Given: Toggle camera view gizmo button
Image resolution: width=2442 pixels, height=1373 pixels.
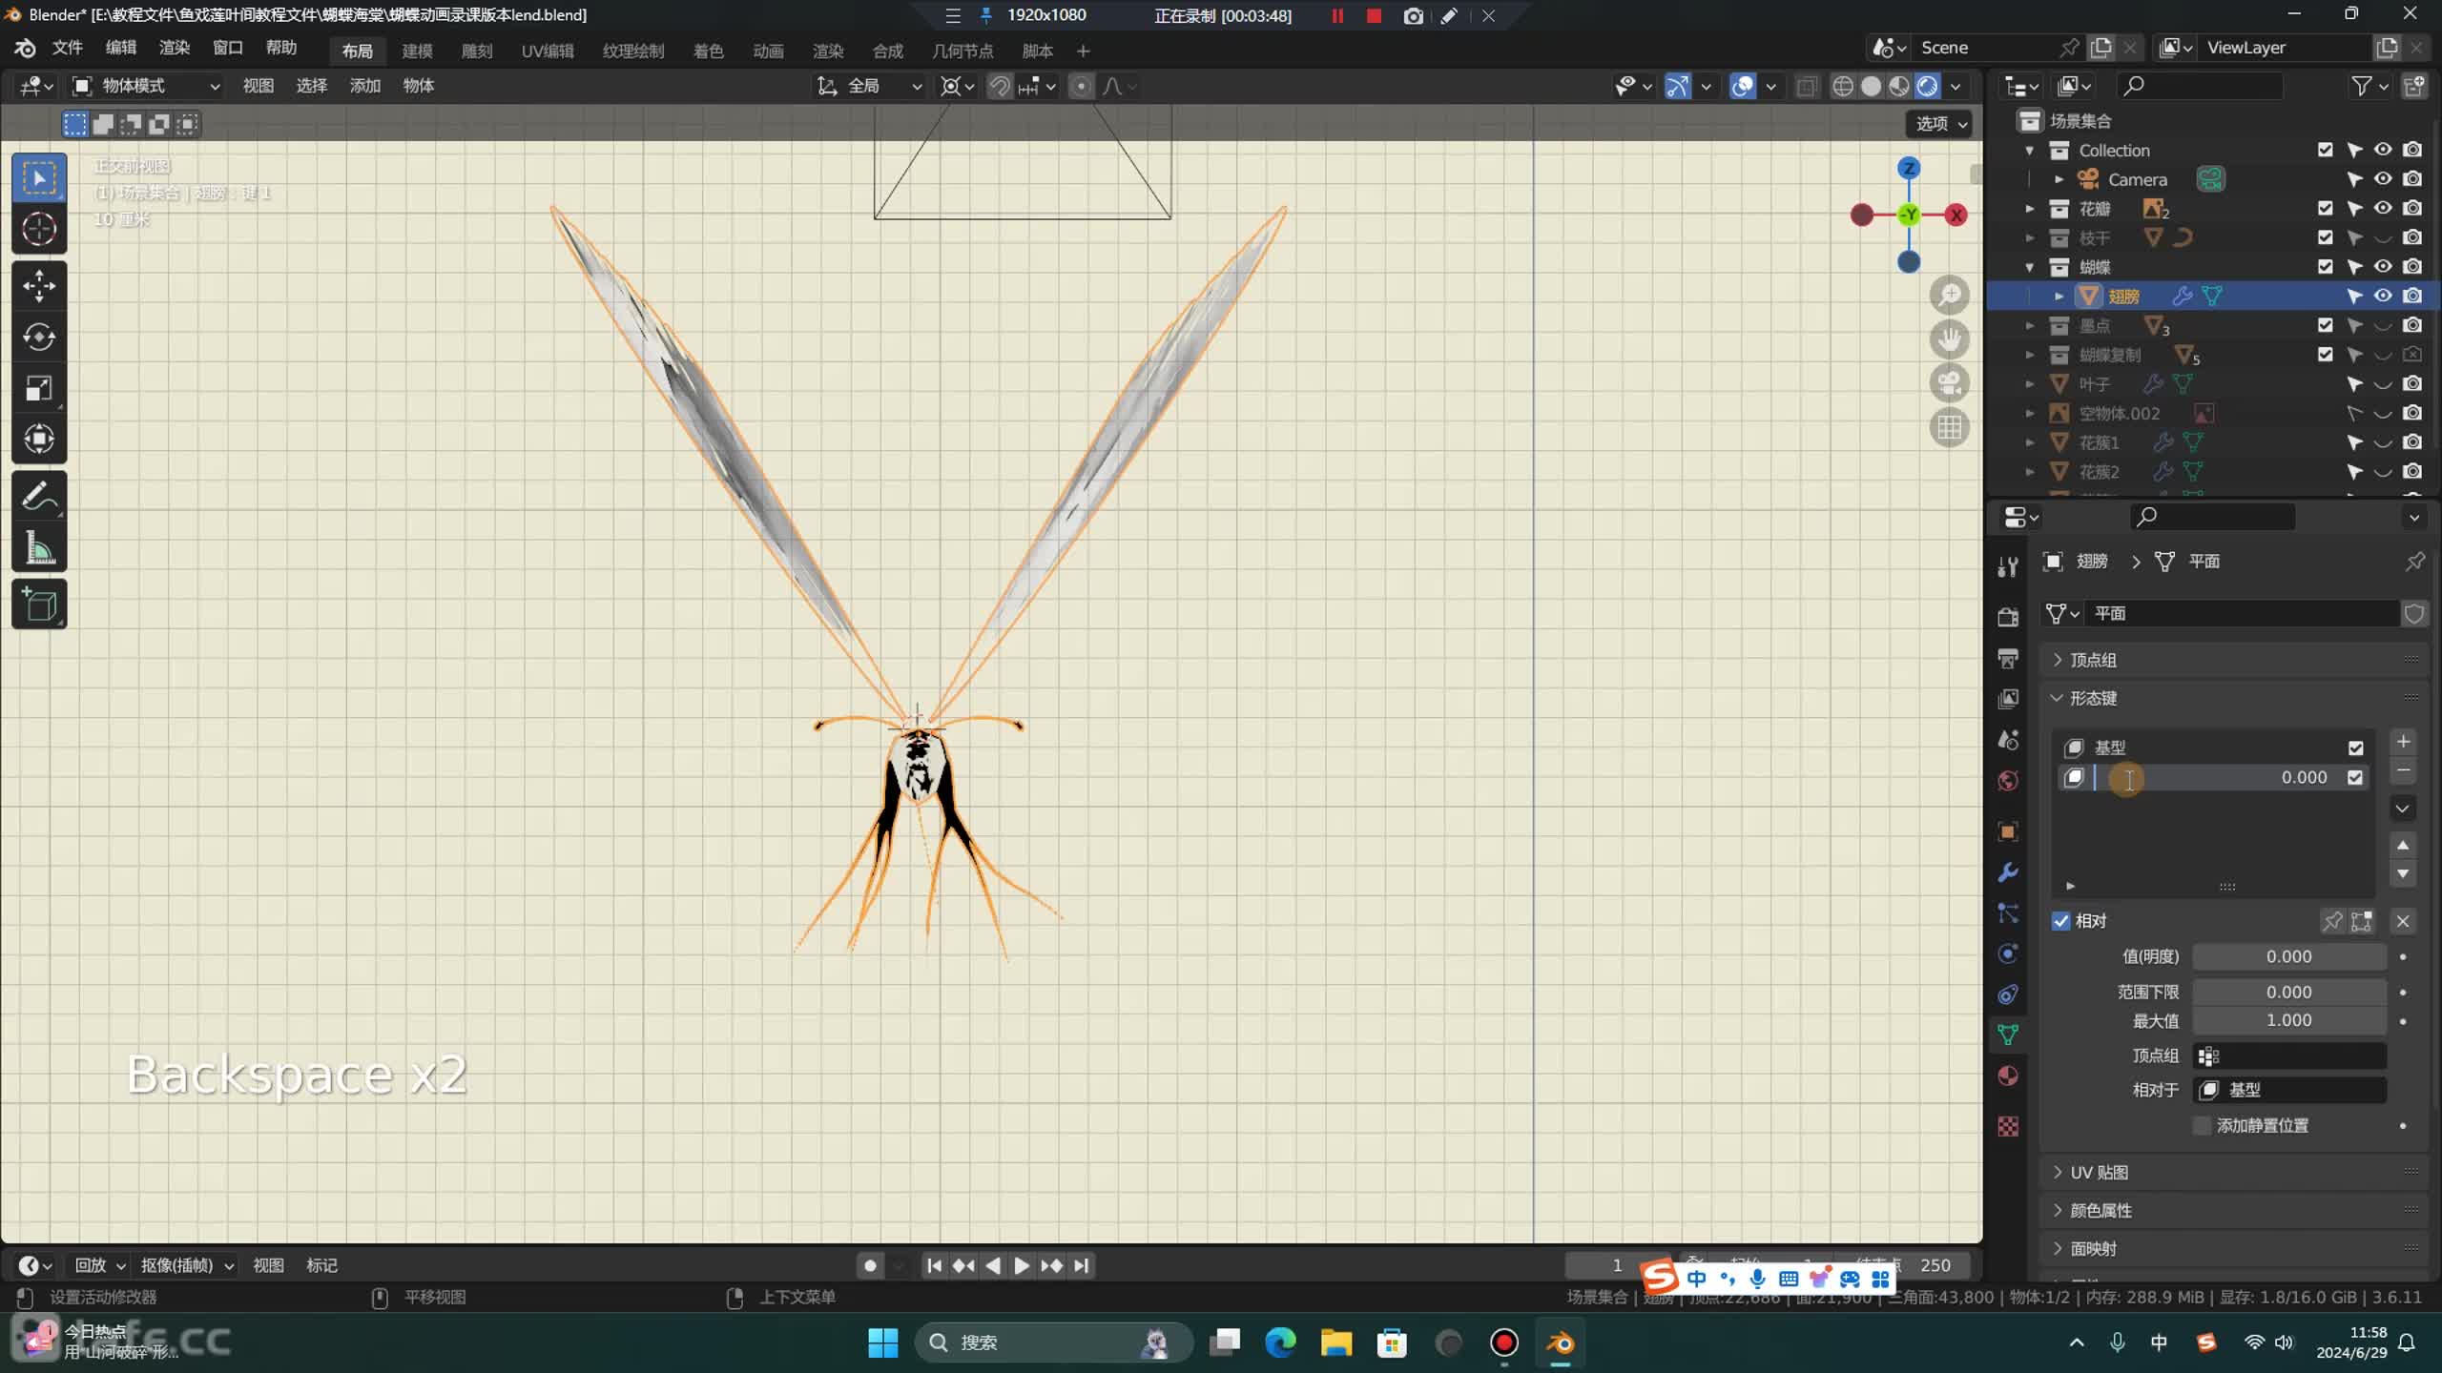Looking at the screenshot, I should pyautogui.click(x=1949, y=383).
